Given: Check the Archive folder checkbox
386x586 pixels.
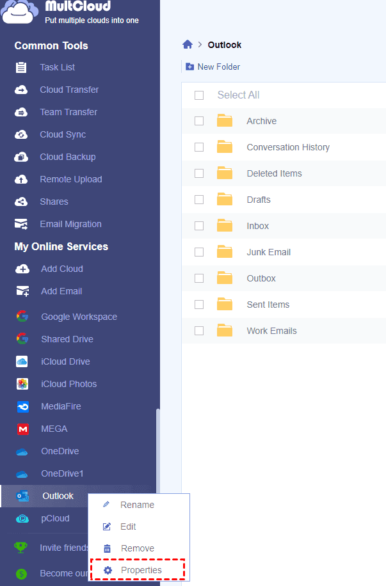Looking at the screenshot, I should [199, 121].
